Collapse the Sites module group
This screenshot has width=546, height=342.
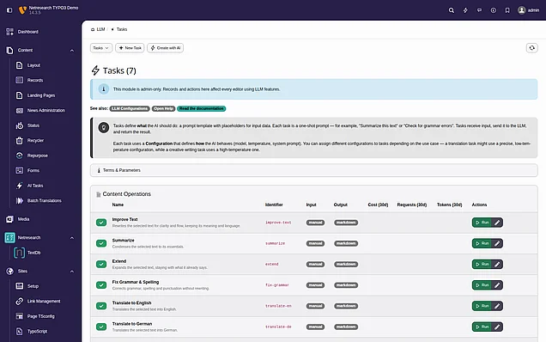[x=72, y=272]
